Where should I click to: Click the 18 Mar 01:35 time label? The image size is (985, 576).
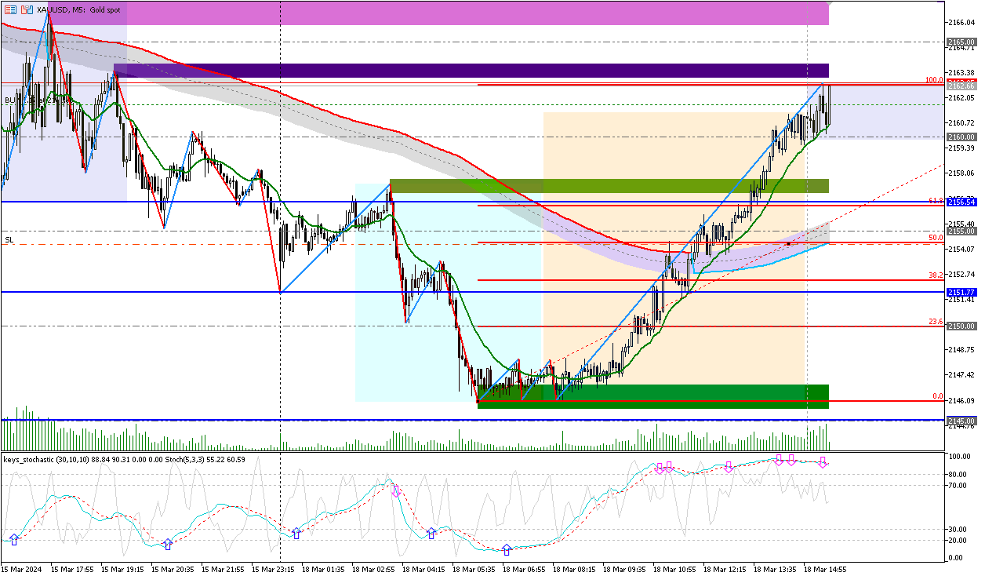[x=323, y=569]
